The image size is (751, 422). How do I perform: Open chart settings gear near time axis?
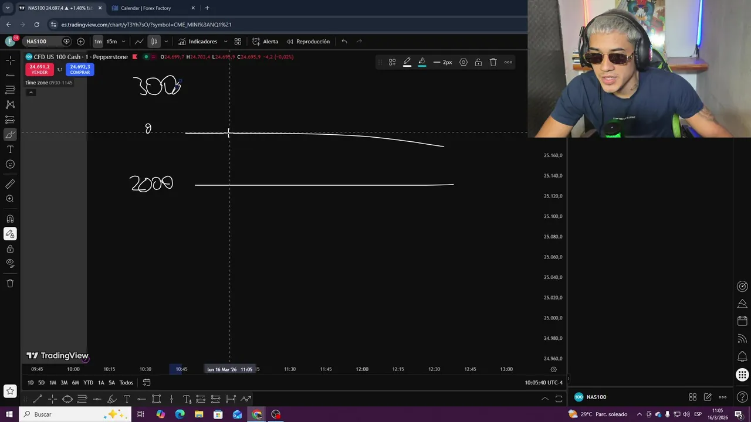tap(553, 369)
